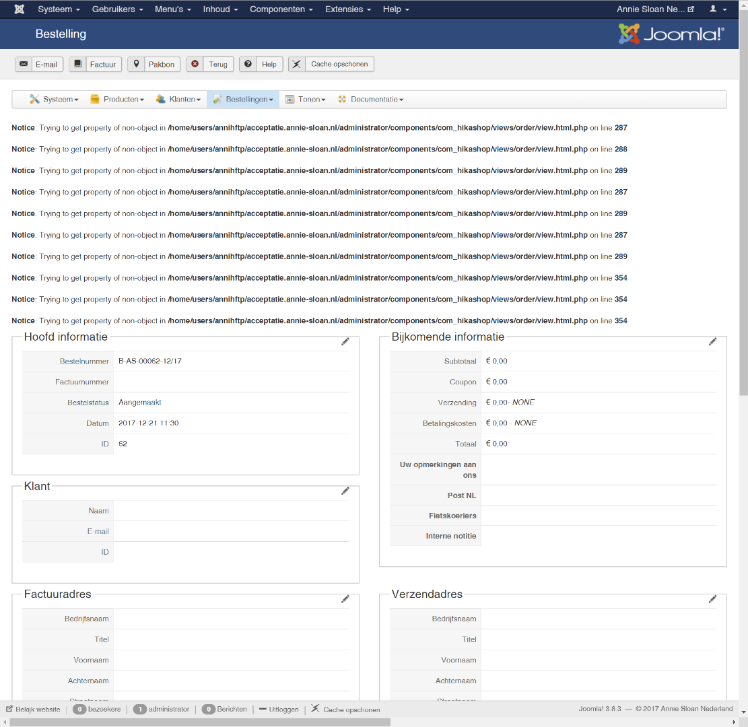This screenshot has height=727, width=748.
Task: Click horizontal scrollbar thumb
Action: tap(199, 722)
